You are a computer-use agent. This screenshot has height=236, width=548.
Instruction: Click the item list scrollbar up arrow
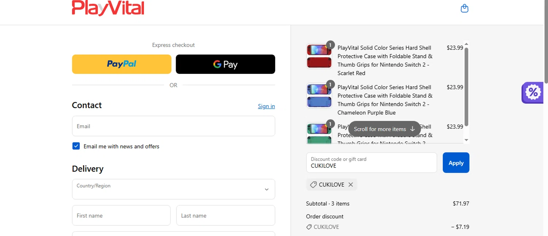pos(466,44)
